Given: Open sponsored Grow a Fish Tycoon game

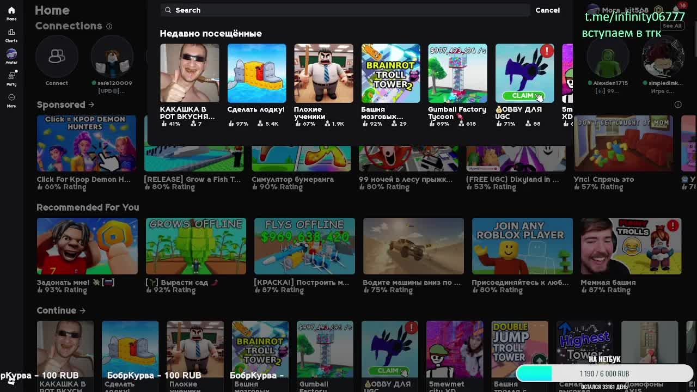Looking at the screenshot, I should point(194,158).
